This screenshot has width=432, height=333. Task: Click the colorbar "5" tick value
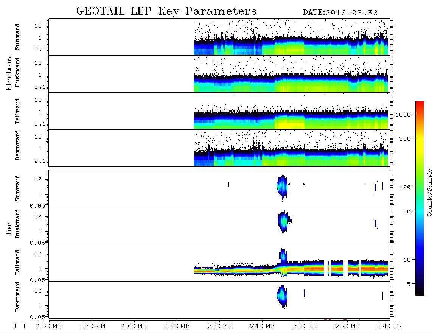[x=409, y=284]
